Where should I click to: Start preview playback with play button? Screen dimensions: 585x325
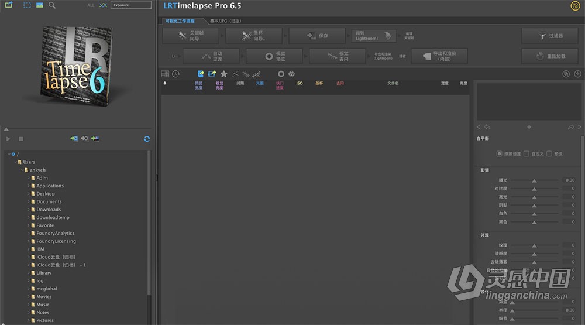(8, 139)
